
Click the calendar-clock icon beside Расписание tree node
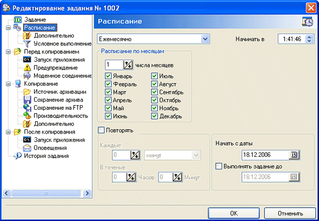[x=18, y=28]
